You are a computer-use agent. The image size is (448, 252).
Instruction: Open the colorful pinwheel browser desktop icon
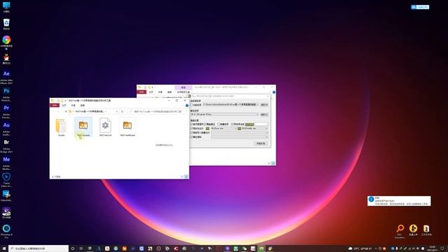(x=6, y=42)
